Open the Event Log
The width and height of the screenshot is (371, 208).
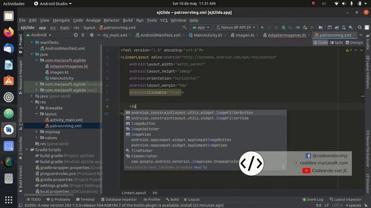tap(312, 199)
